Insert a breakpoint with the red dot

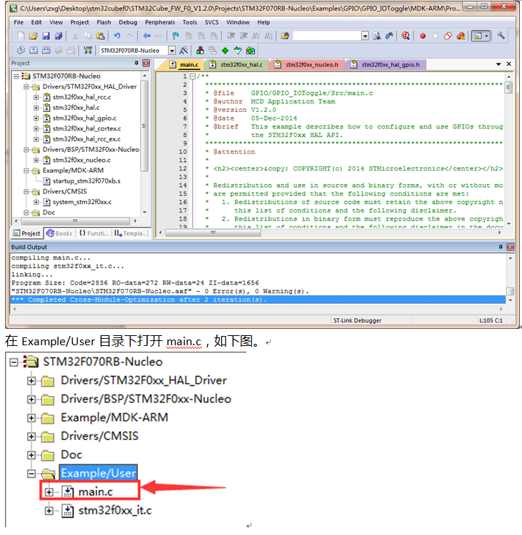pos(423,36)
